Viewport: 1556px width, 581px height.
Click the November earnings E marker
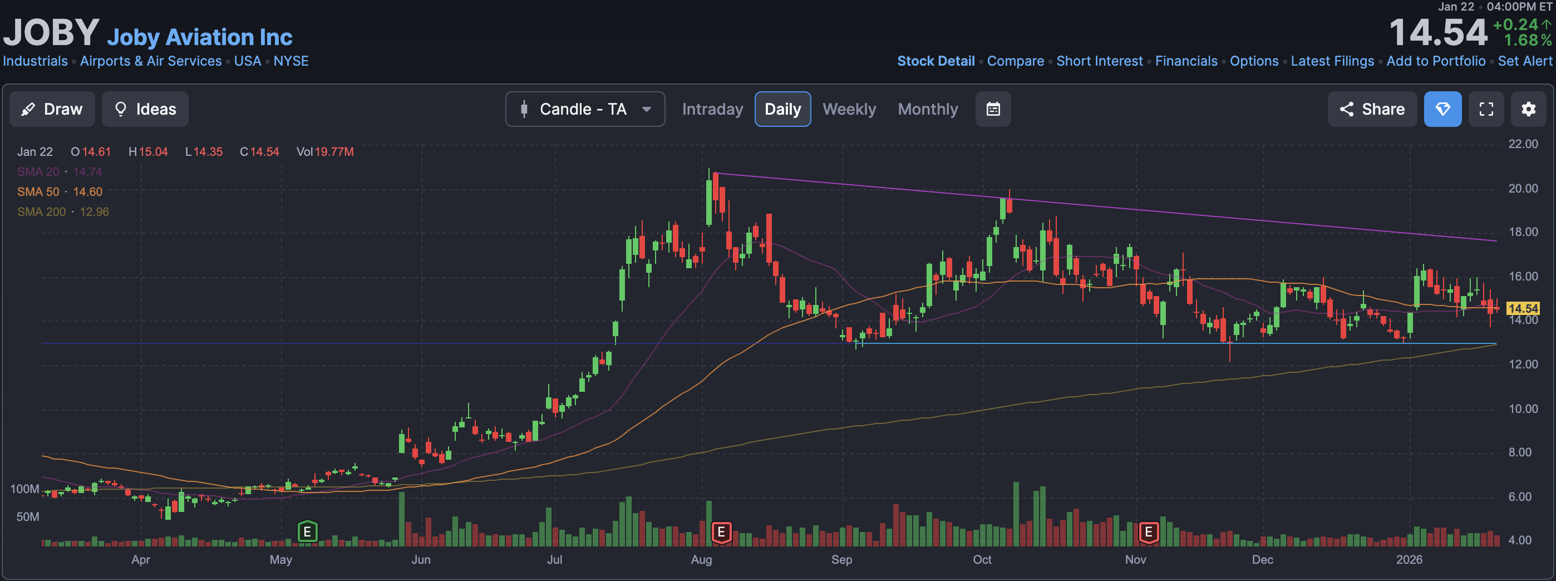pyautogui.click(x=1148, y=532)
